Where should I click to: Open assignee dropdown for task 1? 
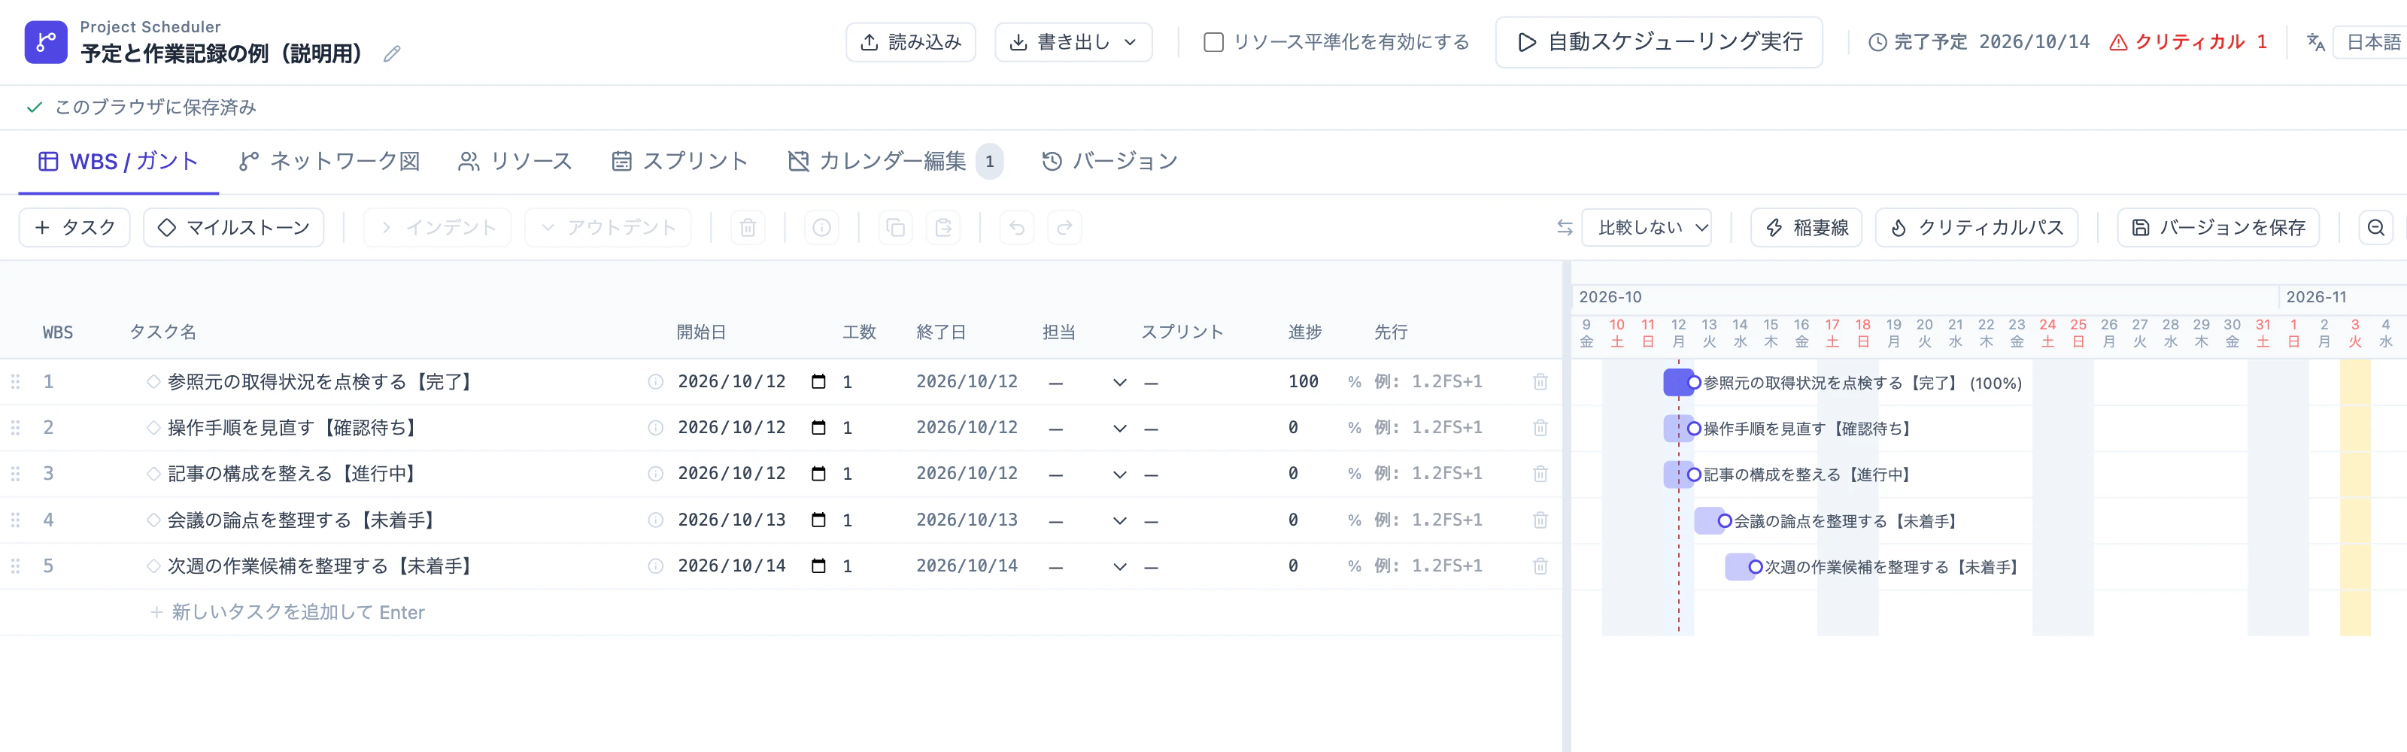pyautogui.click(x=1088, y=382)
